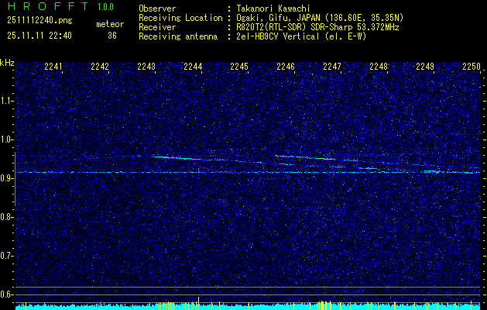Select the 0.9 frequency axis label

point(6,178)
